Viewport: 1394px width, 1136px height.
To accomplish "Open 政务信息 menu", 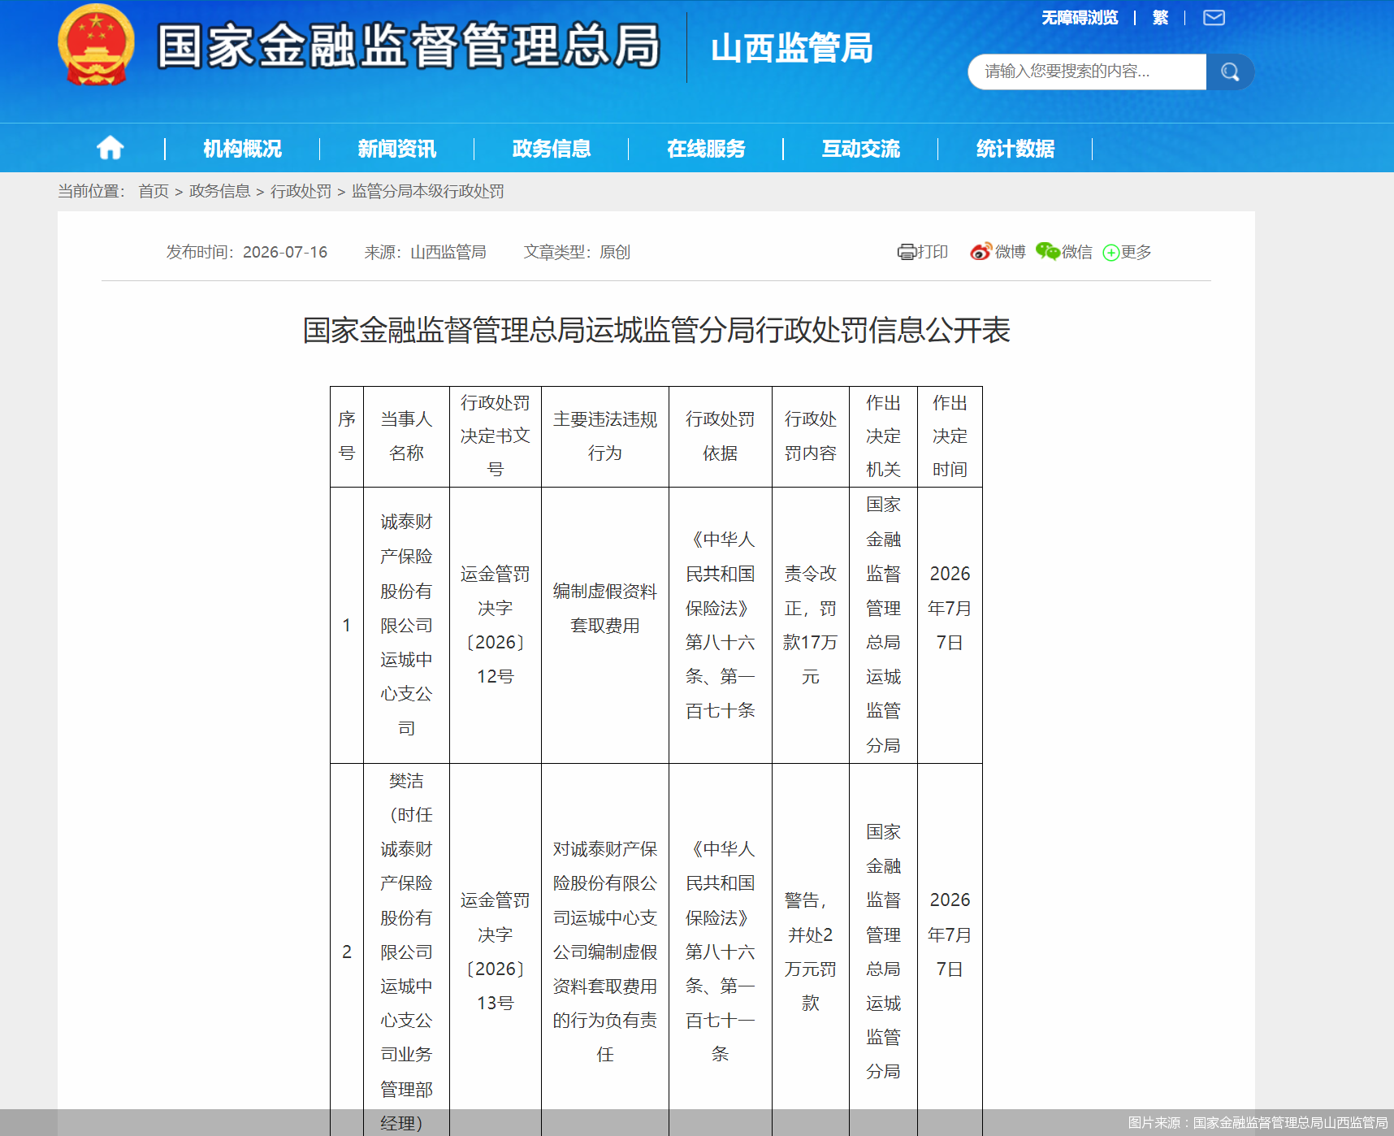I will (x=552, y=149).
